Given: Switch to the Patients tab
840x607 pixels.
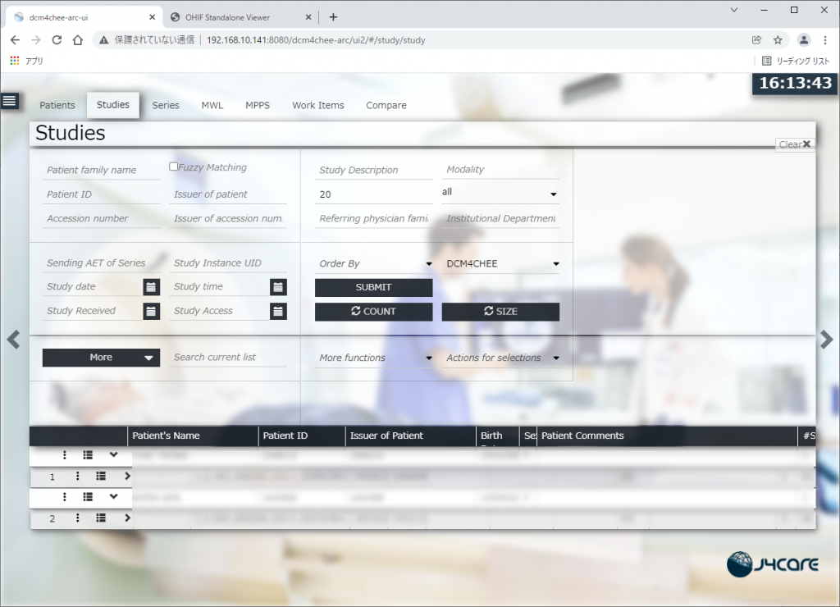Looking at the screenshot, I should pos(57,105).
